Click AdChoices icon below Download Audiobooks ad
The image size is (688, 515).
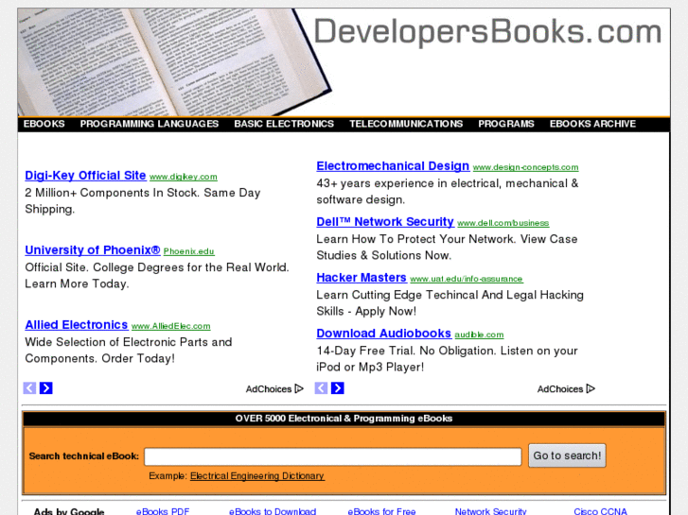click(x=591, y=388)
